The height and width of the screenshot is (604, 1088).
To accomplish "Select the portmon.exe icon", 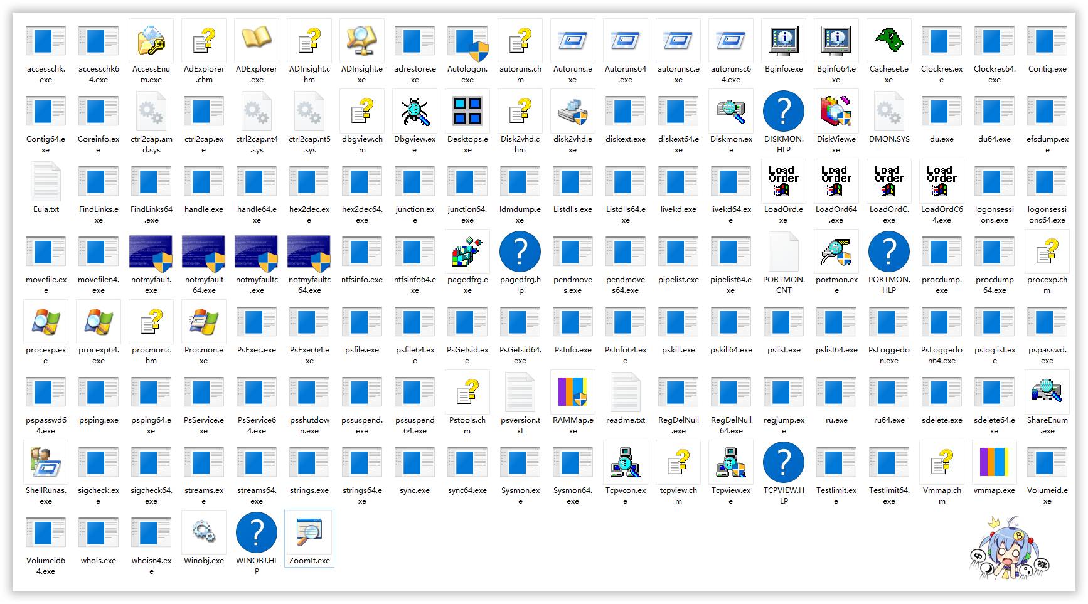I will coord(836,252).
